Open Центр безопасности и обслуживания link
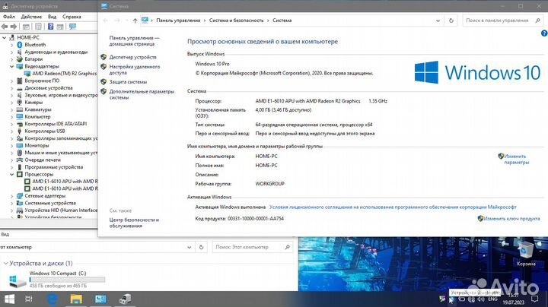The width and height of the screenshot is (548, 307). click(x=134, y=223)
